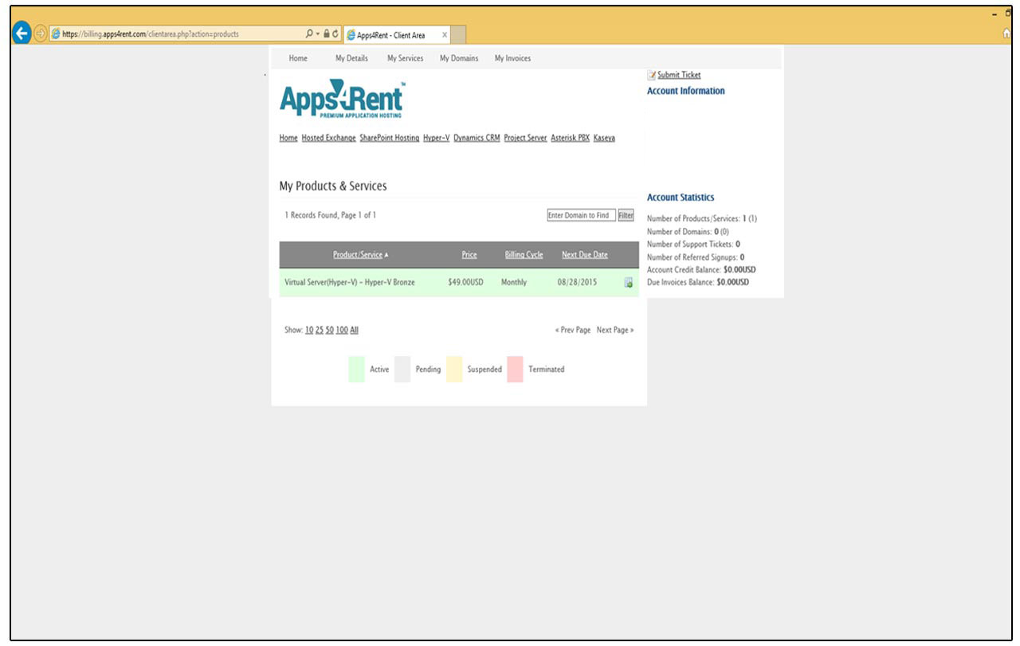Screen dimensions: 1020x646
Task: Click the 08/28/2015 due date cell
Action: [577, 282]
